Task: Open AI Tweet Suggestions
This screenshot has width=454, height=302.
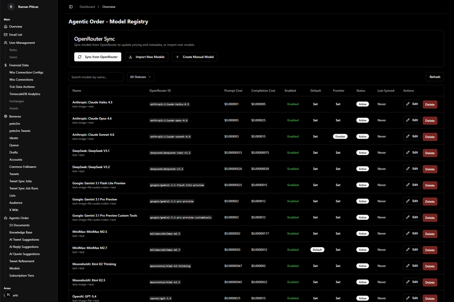Action: tap(24, 240)
